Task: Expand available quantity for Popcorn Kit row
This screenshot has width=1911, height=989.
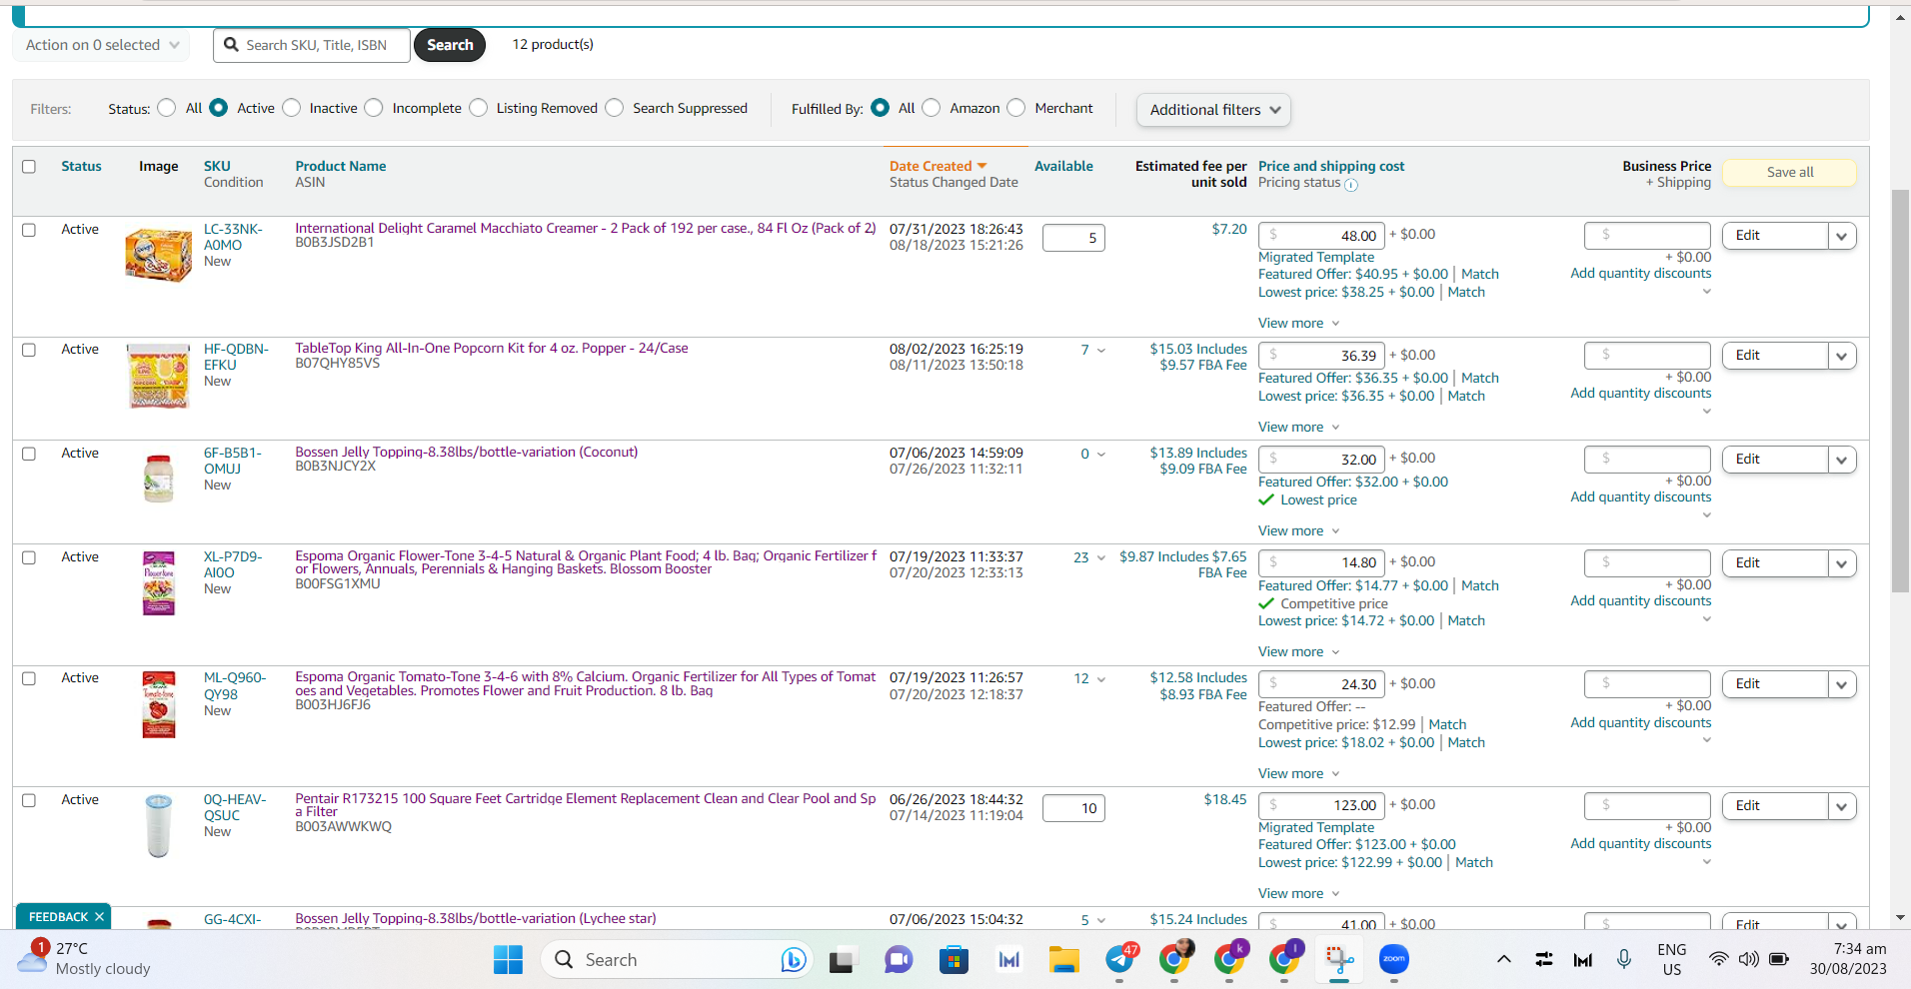Action: [1101, 351]
